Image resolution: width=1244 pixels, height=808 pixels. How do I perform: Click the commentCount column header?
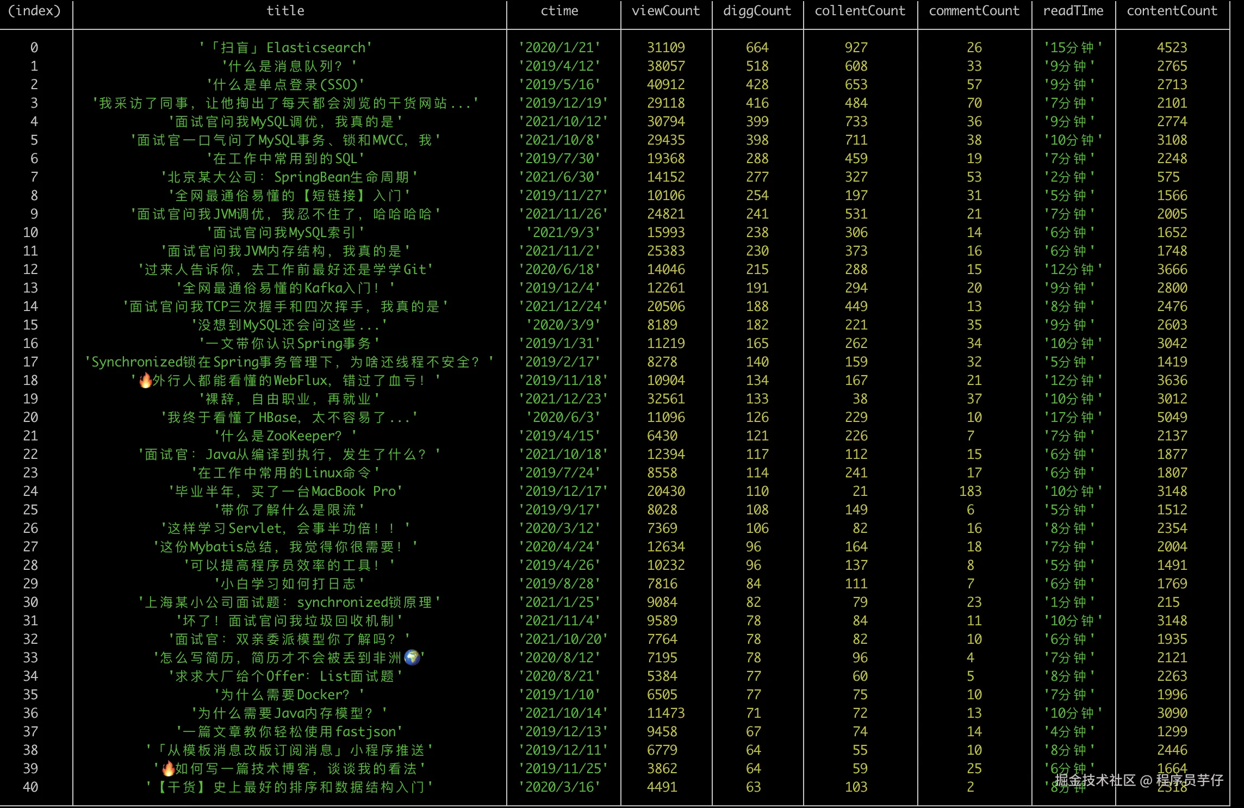pos(974,10)
